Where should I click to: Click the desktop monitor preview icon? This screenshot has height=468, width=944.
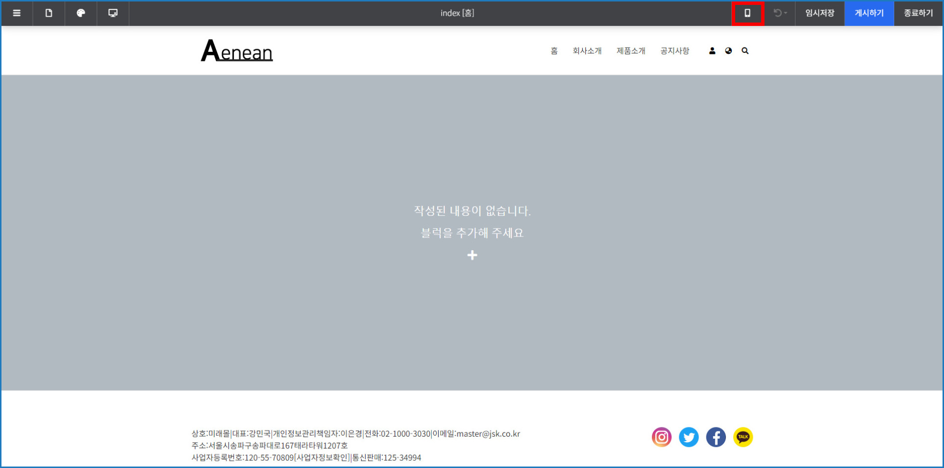[x=113, y=13]
